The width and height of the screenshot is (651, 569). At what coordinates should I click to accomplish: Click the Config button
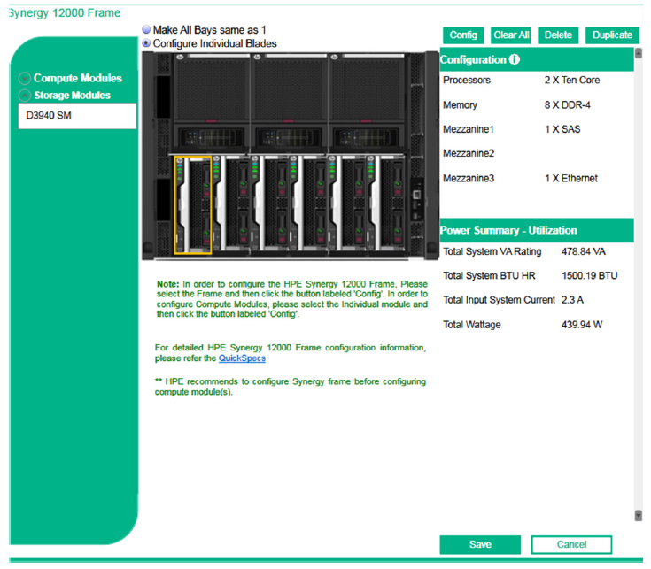463,35
